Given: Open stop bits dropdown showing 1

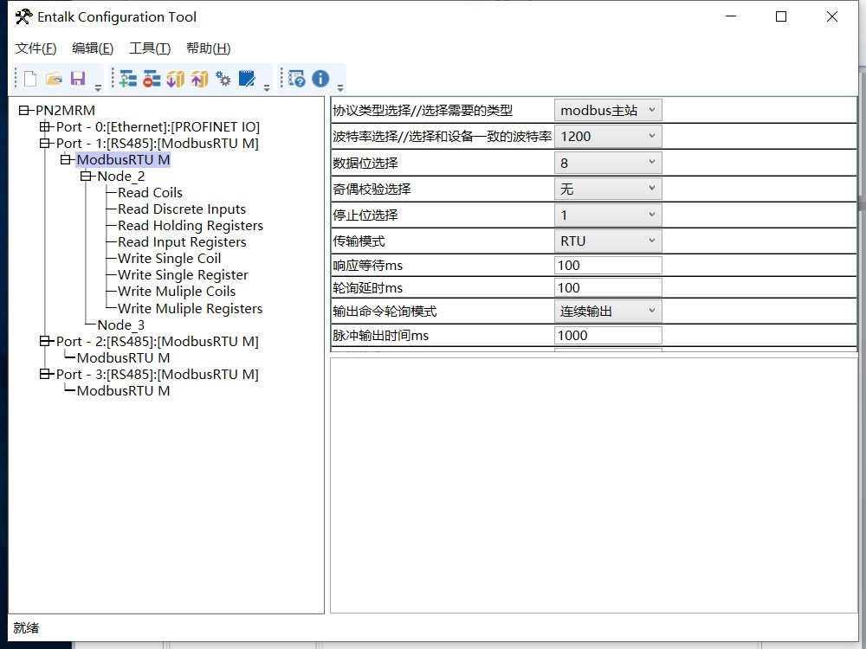Looking at the screenshot, I should pos(608,215).
